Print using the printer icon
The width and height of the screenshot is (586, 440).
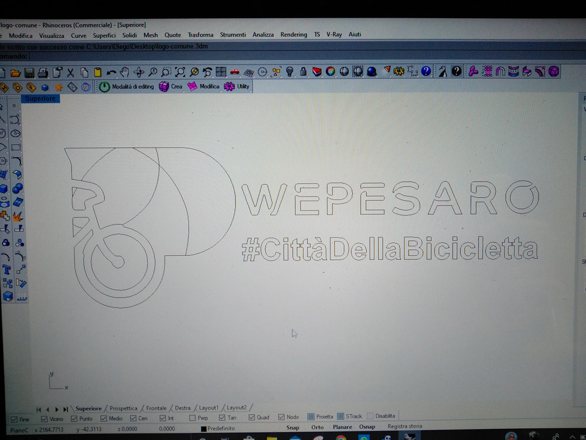[x=43, y=73]
